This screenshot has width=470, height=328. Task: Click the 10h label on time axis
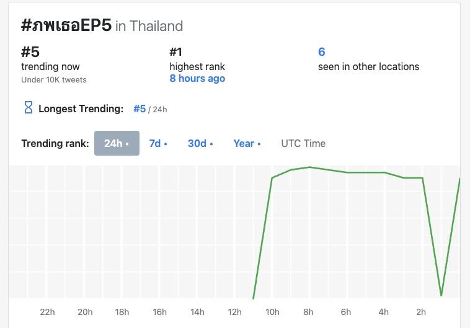click(x=272, y=312)
